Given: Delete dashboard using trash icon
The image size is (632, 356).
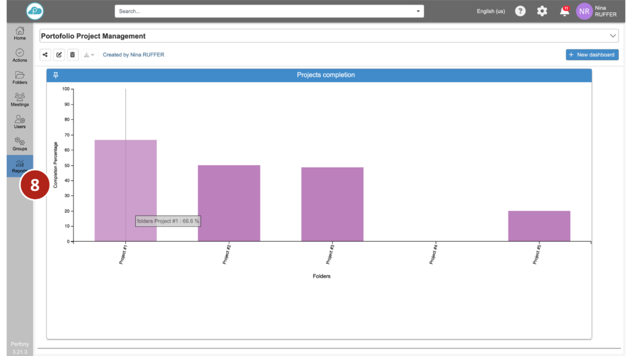Looking at the screenshot, I should (73, 55).
